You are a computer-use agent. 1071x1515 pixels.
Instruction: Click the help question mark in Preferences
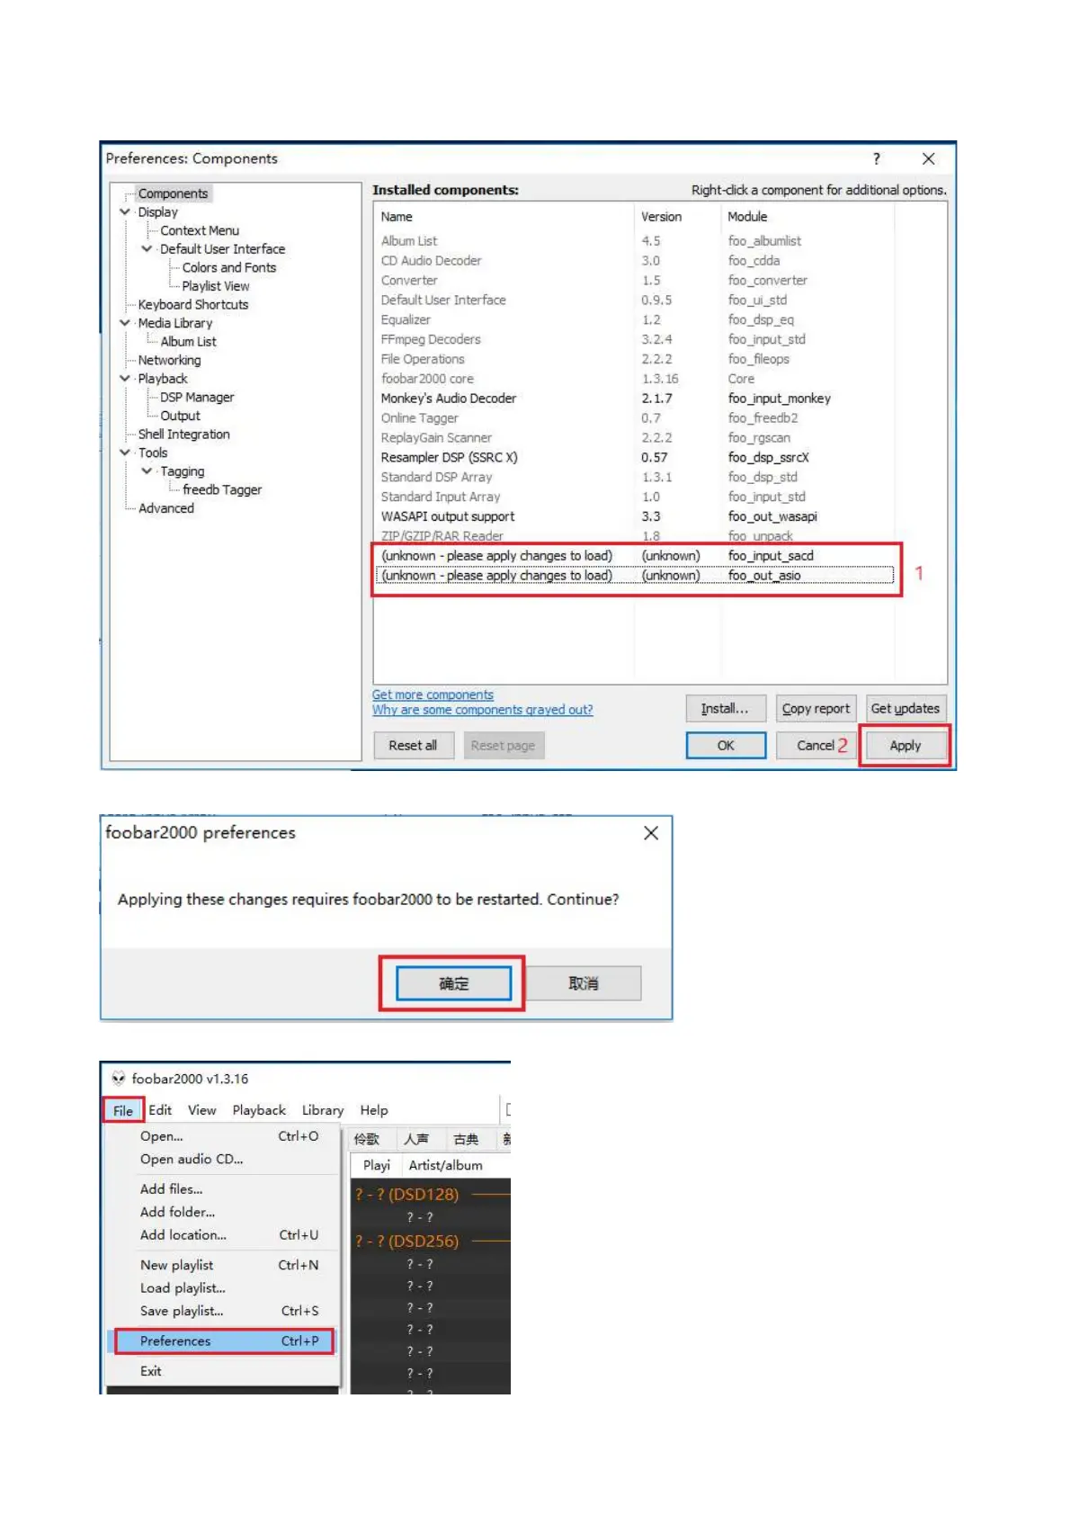(x=877, y=158)
